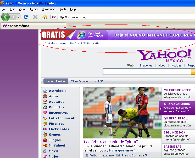Select the A LA VANGUARDIA highlighted story
This screenshot has width=195, height=158.
[x=177, y=108]
